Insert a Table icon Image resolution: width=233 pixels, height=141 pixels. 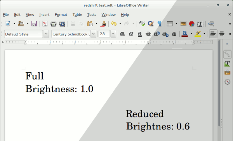[170, 24]
